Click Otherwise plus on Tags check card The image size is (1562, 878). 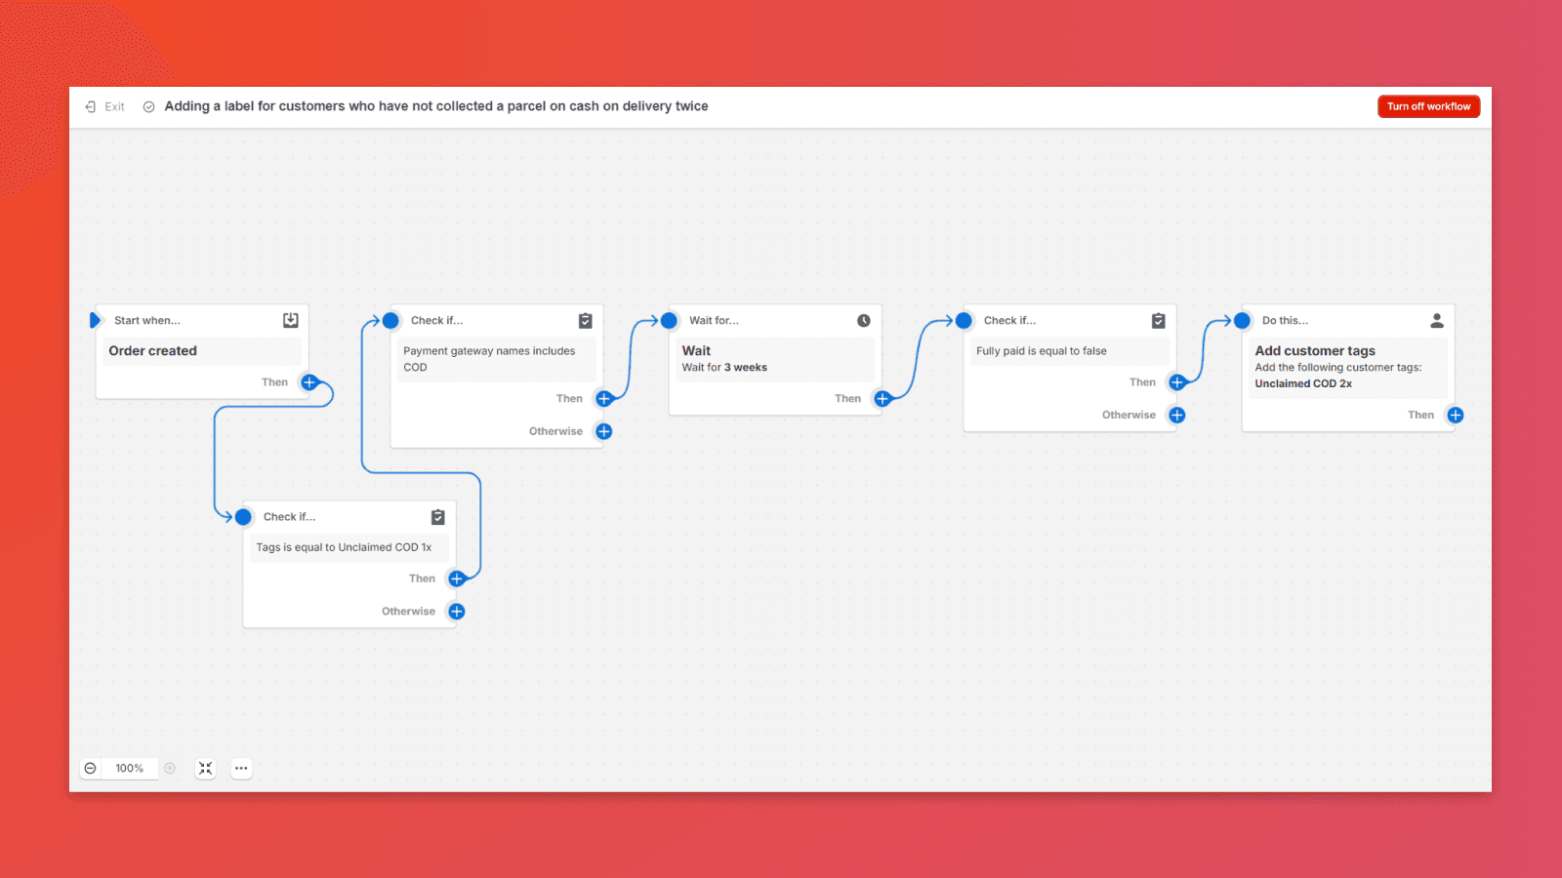click(x=457, y=612)
